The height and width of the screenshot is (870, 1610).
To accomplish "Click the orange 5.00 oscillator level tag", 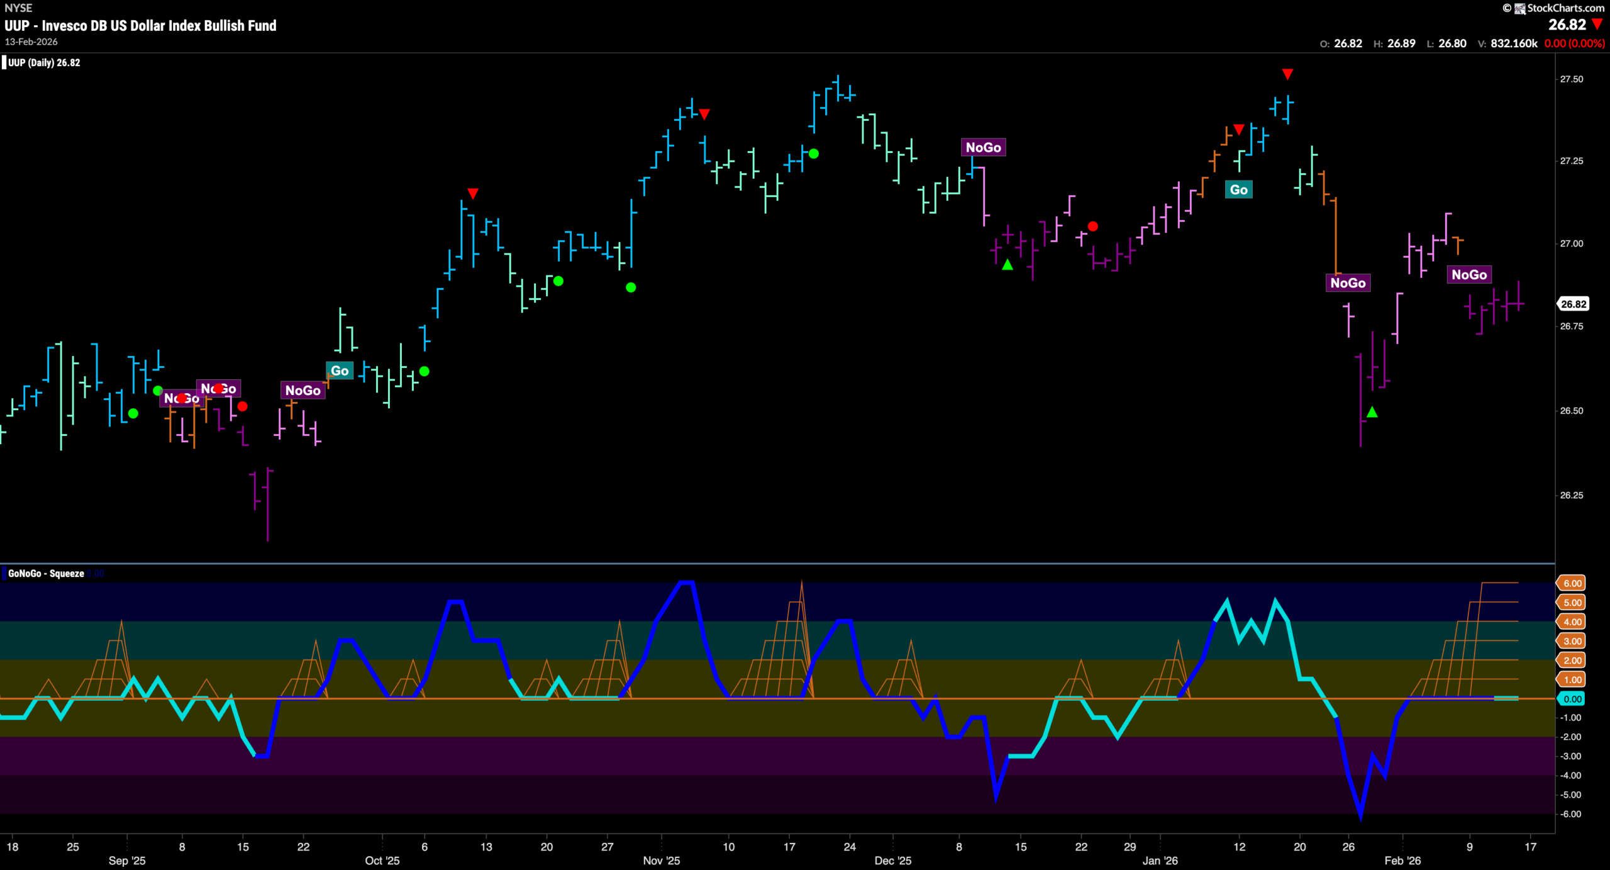I will coord(1571,603).
